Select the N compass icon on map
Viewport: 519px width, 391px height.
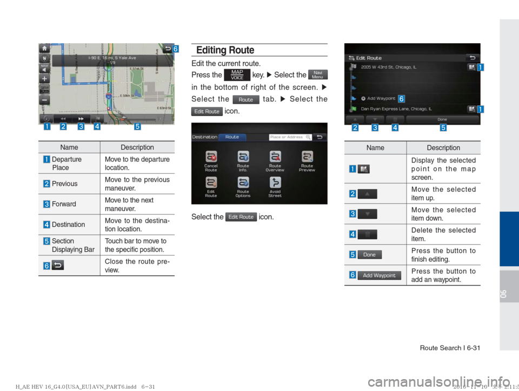pos(44,59)
